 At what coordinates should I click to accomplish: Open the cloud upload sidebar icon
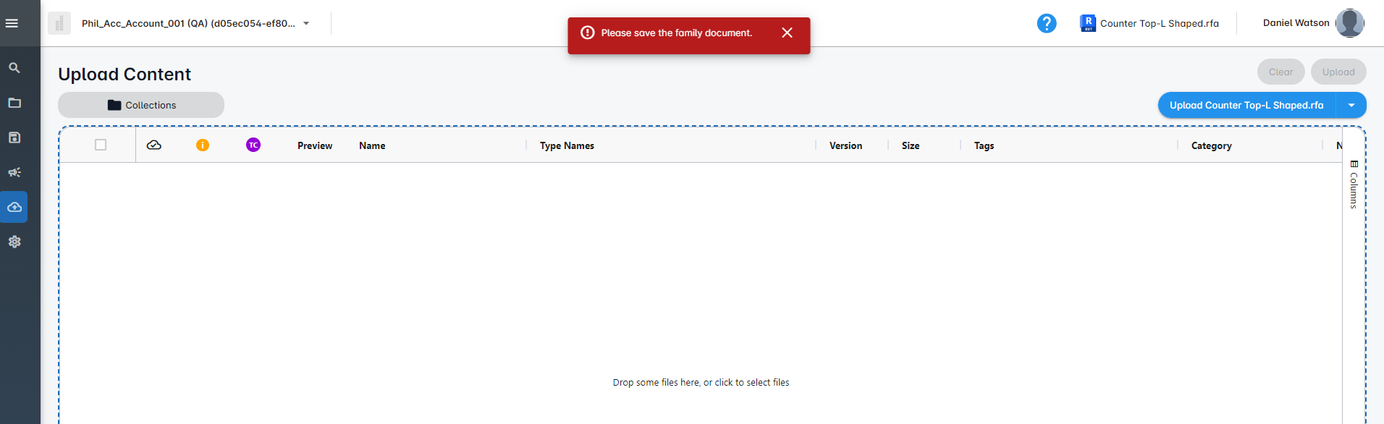point(14,207)
